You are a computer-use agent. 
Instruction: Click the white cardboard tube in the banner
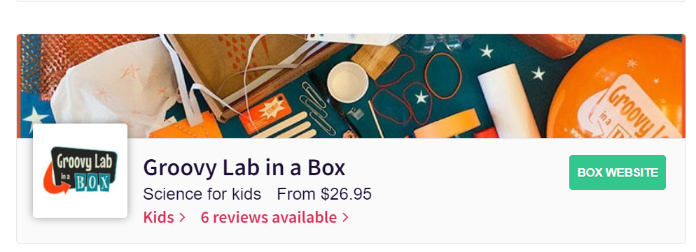point(508,100)
